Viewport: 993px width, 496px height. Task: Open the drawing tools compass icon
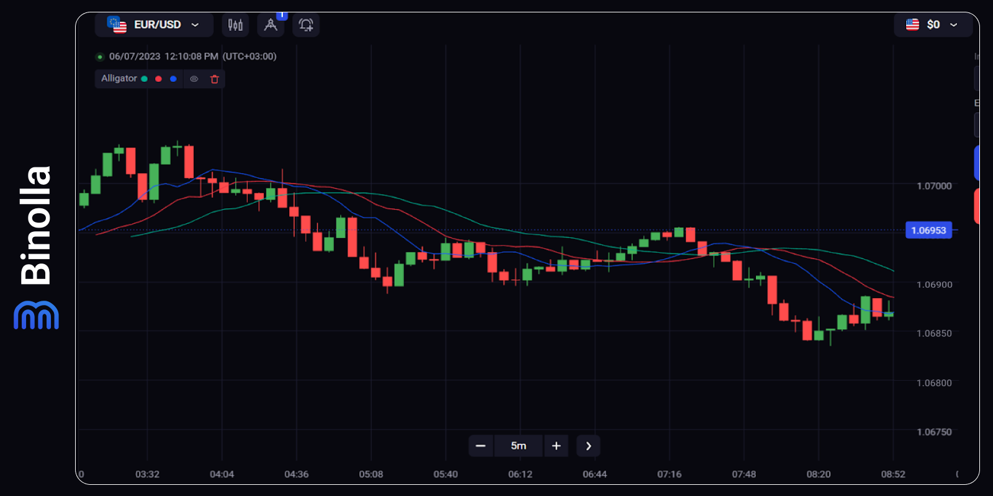[x=271, y=25]
